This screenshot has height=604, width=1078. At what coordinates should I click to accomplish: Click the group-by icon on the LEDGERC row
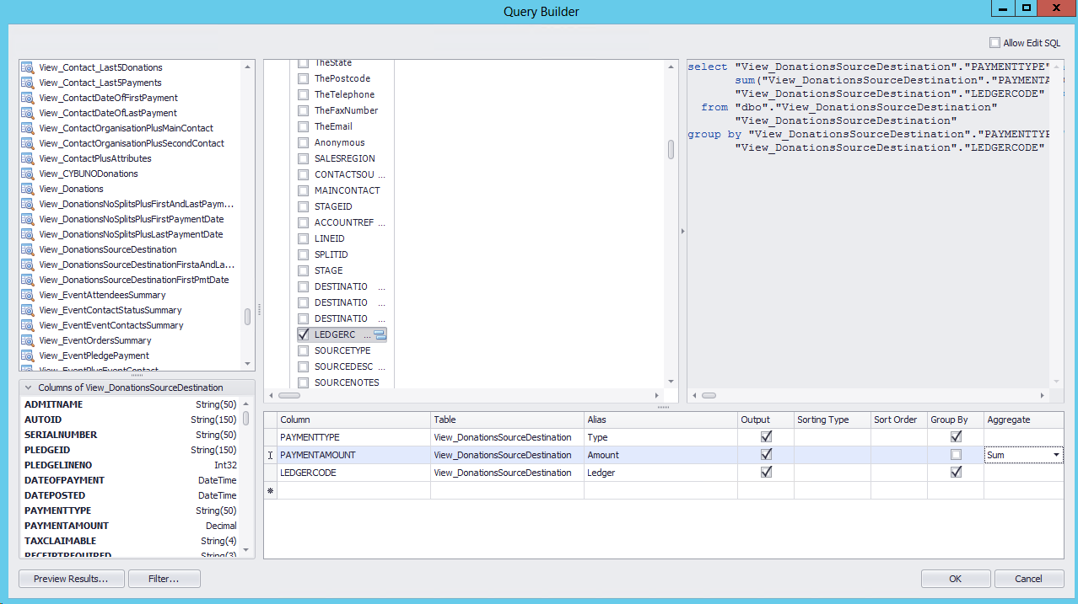pyautogui.click(x=380, y=335)
